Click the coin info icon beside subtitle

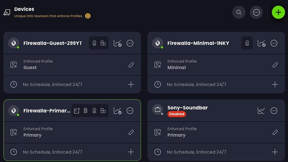tap(88, 16)
